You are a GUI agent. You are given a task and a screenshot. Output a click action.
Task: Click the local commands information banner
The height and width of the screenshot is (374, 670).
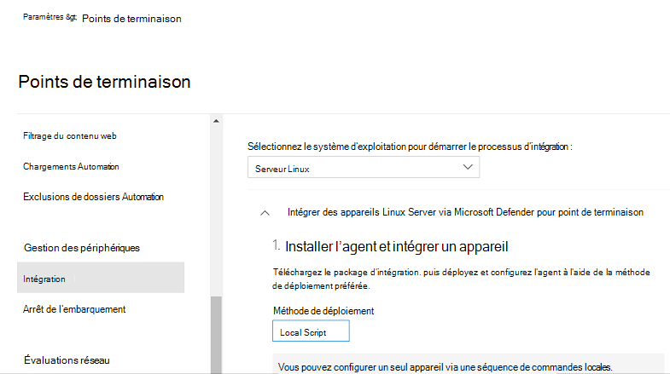click(x=469, y=364)
